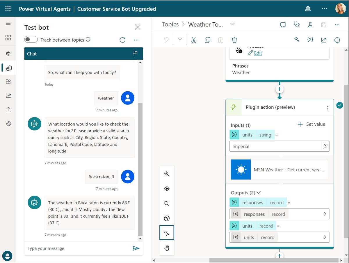This screenshot has height=263, width=349.
Task: Select the pointer selection tool
Action: tap(167, 233)
